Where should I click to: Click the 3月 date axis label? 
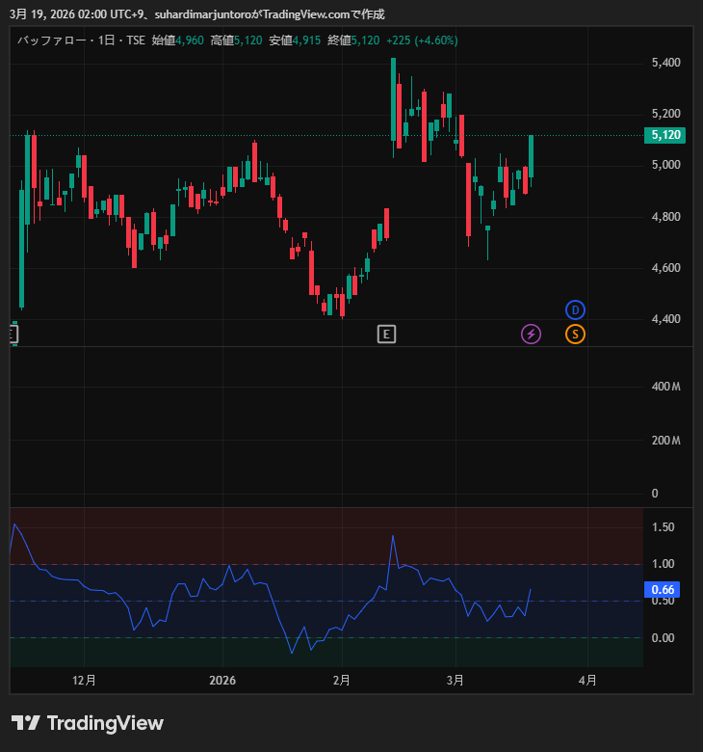456,680
